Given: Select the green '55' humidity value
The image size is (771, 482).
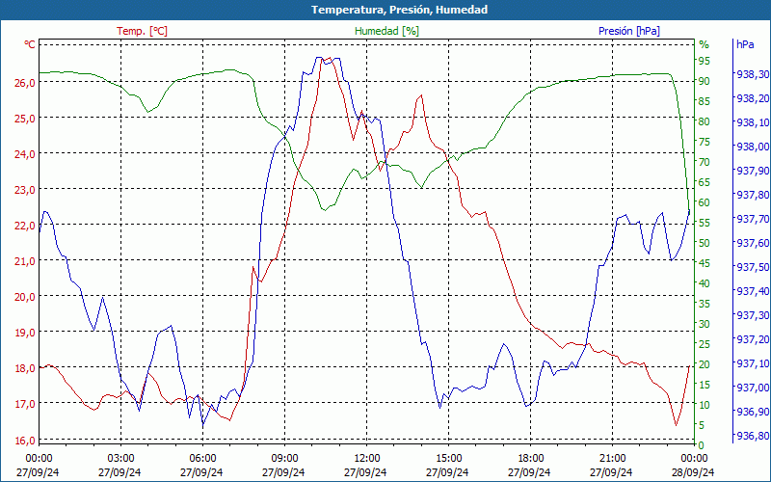Looking at the screenshot, I should [705, 223].
